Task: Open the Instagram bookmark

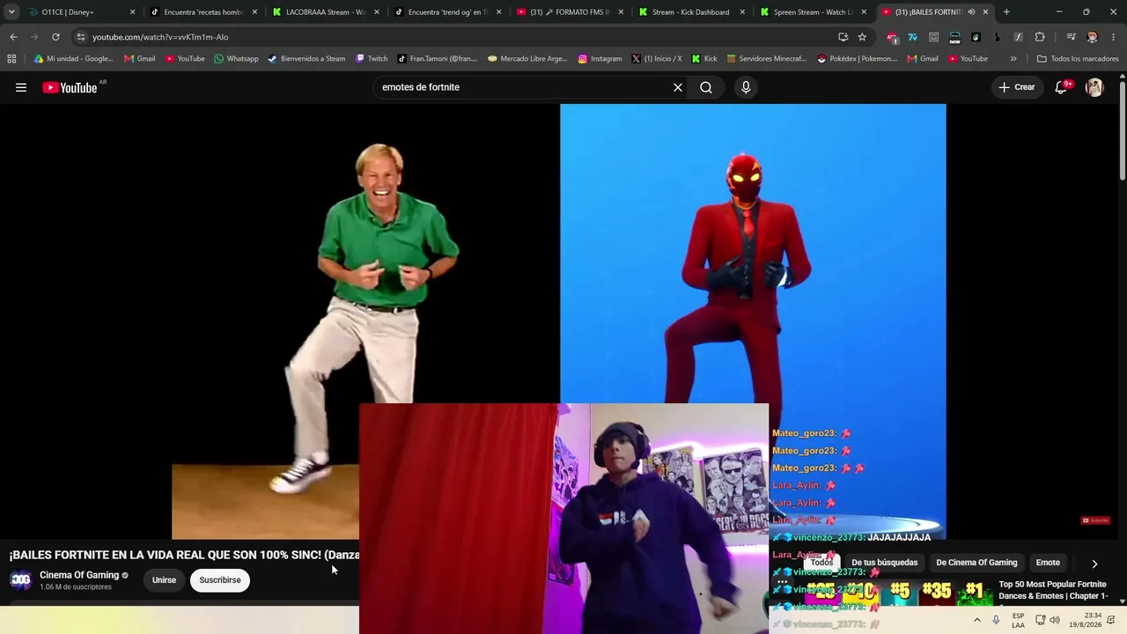Action: [x=600, y=59]
